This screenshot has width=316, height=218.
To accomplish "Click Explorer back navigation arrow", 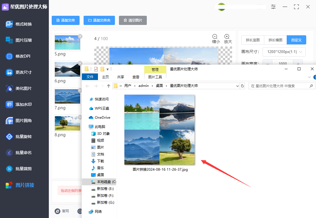I will coord(87,86).
